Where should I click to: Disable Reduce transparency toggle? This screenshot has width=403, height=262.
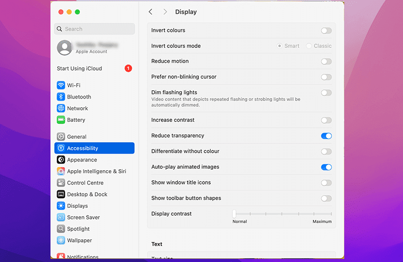coord(326,136)
